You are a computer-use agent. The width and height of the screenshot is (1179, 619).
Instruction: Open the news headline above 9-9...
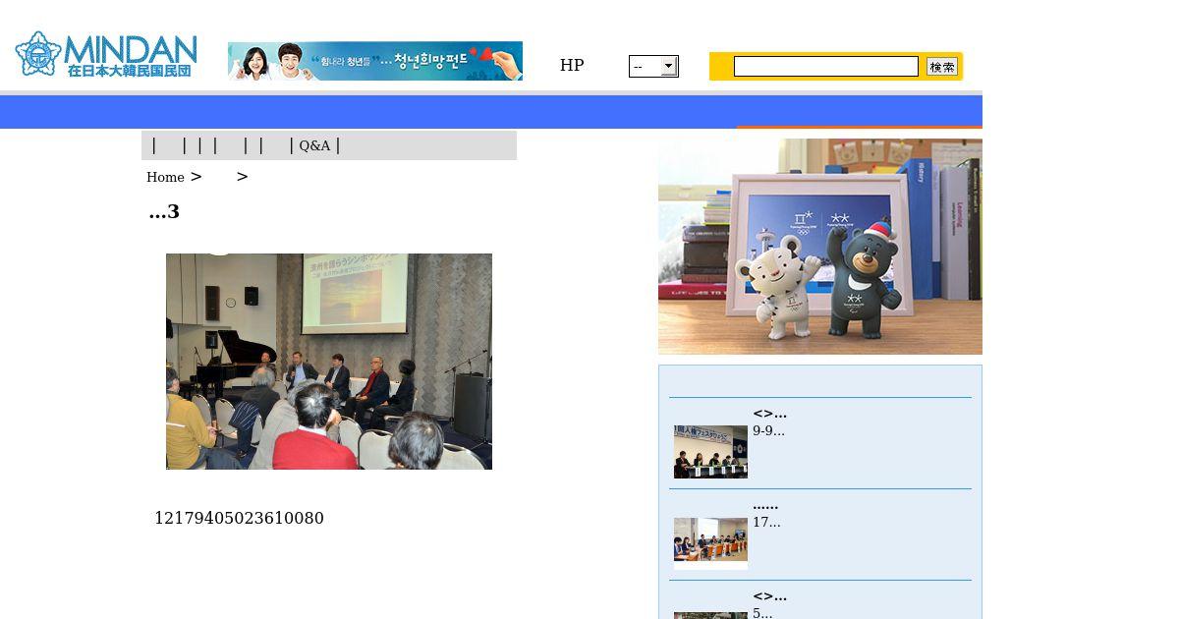[x=769, y=413]
